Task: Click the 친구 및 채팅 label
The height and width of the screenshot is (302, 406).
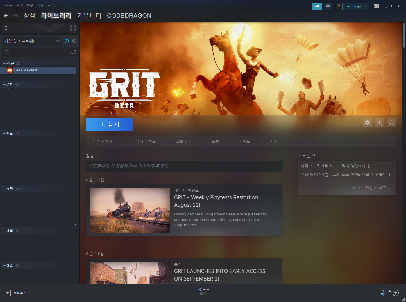Action: click(x=386, y=293)
